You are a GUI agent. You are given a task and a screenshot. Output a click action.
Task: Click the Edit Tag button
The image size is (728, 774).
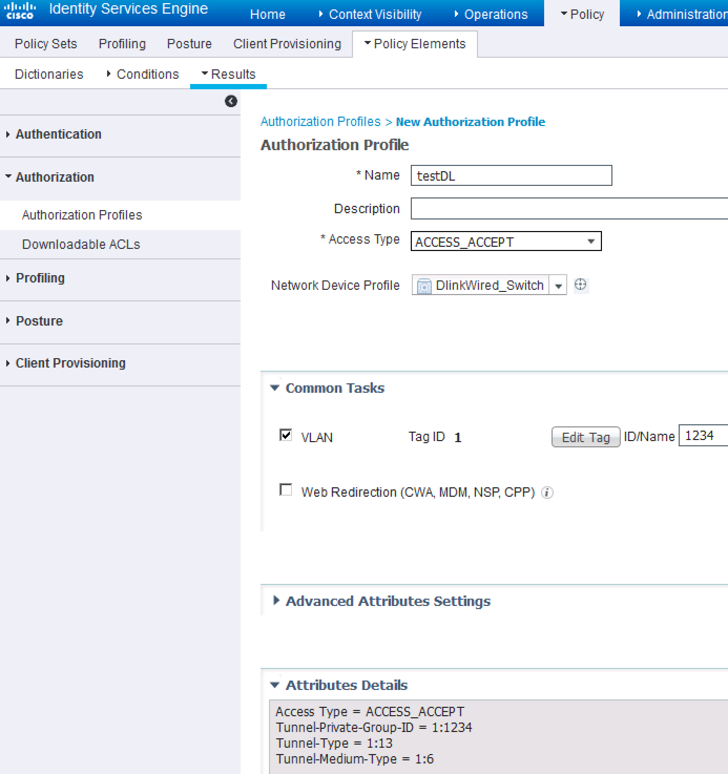(x=586, y=437)
